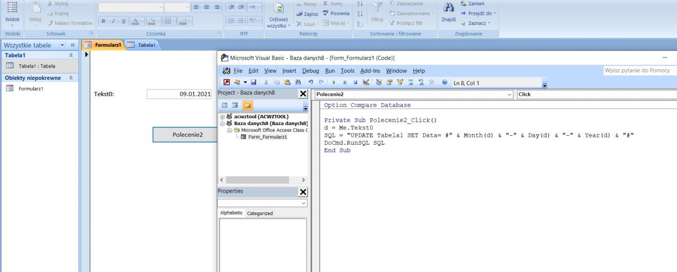Click the Widok view button in ribbon
The image size is (677, 272).
coord(12,14)
